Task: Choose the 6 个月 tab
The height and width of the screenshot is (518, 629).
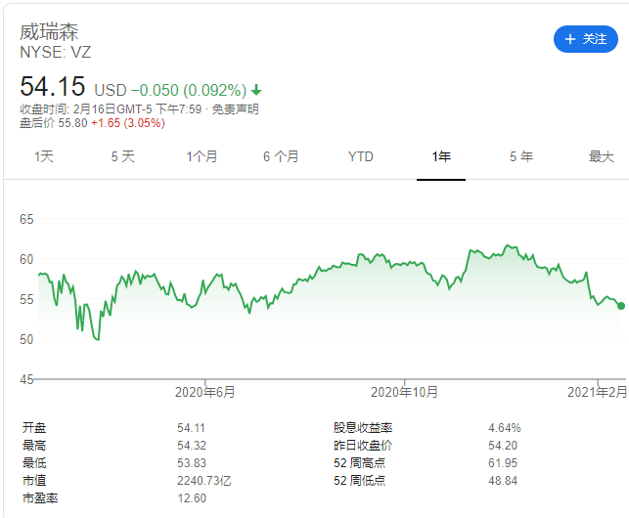Action: 281,156
